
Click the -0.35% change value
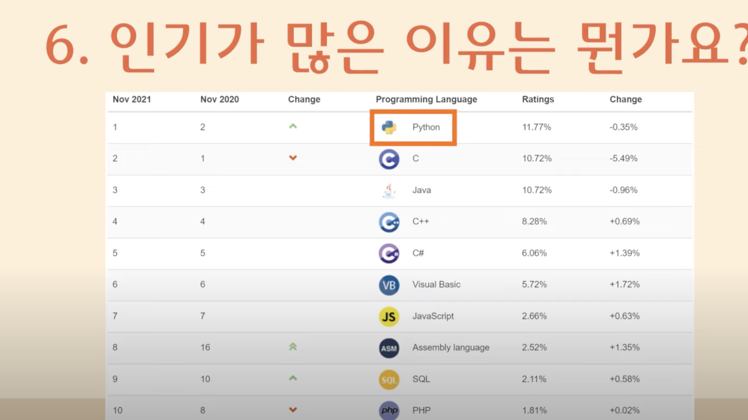[x=624, y=127]
